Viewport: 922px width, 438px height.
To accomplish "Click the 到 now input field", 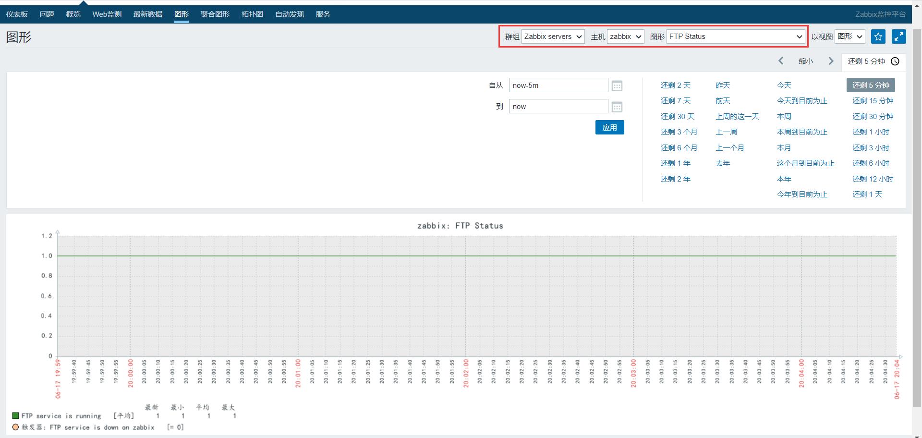I will 558,107.
